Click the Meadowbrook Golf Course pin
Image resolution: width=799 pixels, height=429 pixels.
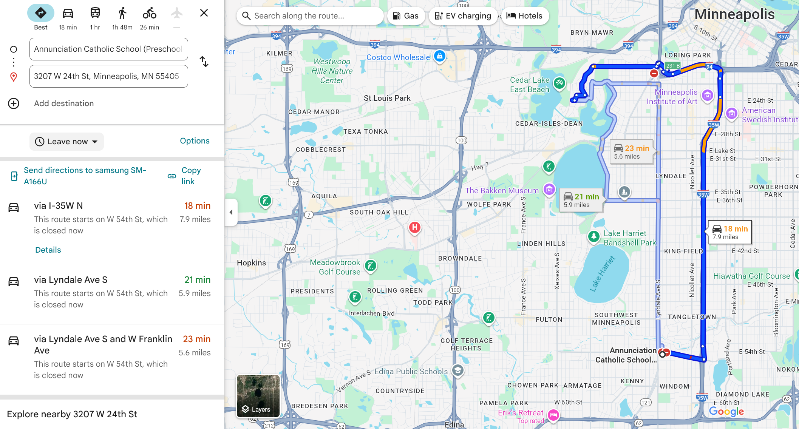tap(371, 266)
